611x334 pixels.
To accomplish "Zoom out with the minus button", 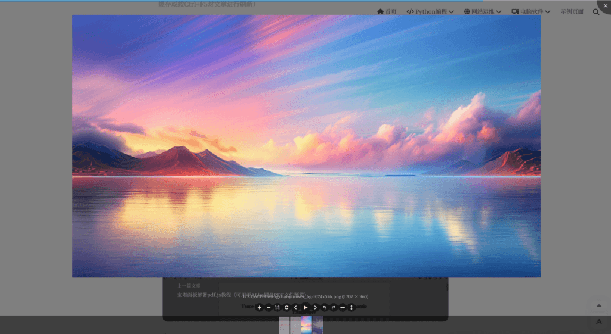I will click(269, 307).
